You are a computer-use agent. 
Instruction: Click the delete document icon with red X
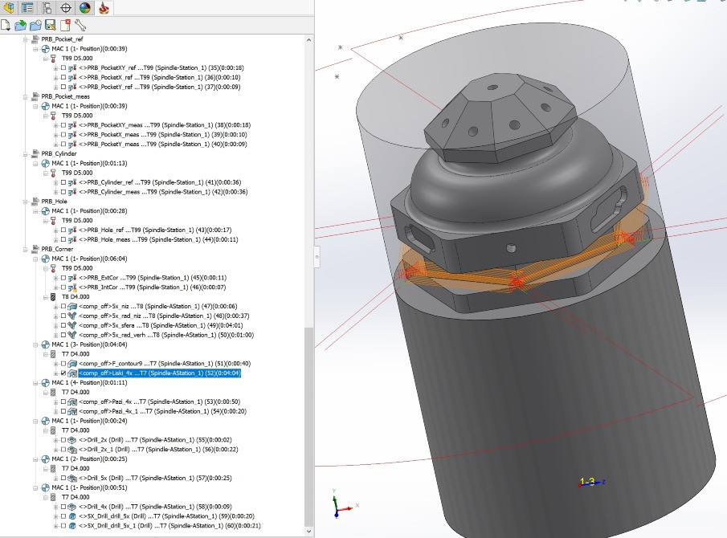pyautogui.click(x=65, y=25)
